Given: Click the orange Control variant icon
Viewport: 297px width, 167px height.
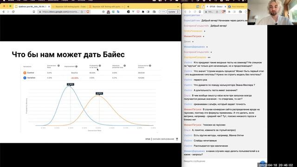Looking at the screenshot, I should [25, 73].
